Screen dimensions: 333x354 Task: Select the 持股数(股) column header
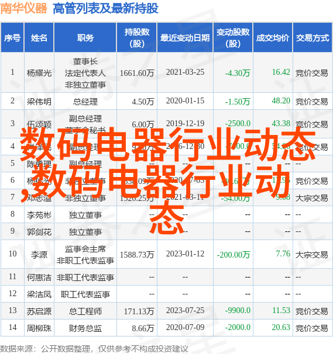(137, 37)
